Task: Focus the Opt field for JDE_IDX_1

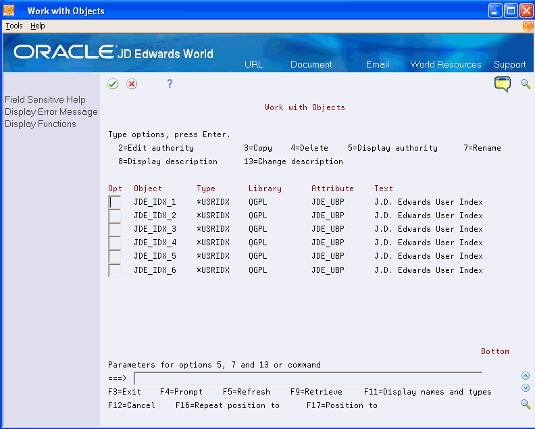Action: [x=114, y=202]
